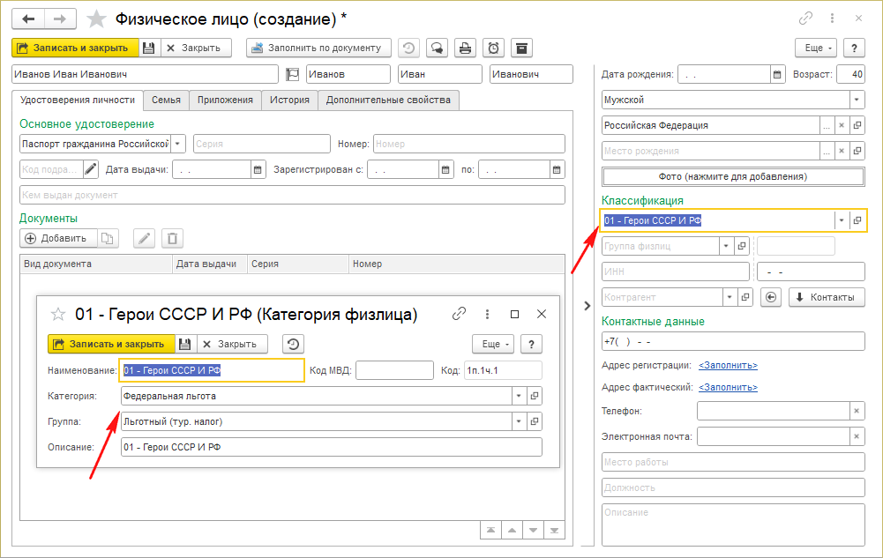Click the floppy disk save icon in the category dialog

coord(184,344)
